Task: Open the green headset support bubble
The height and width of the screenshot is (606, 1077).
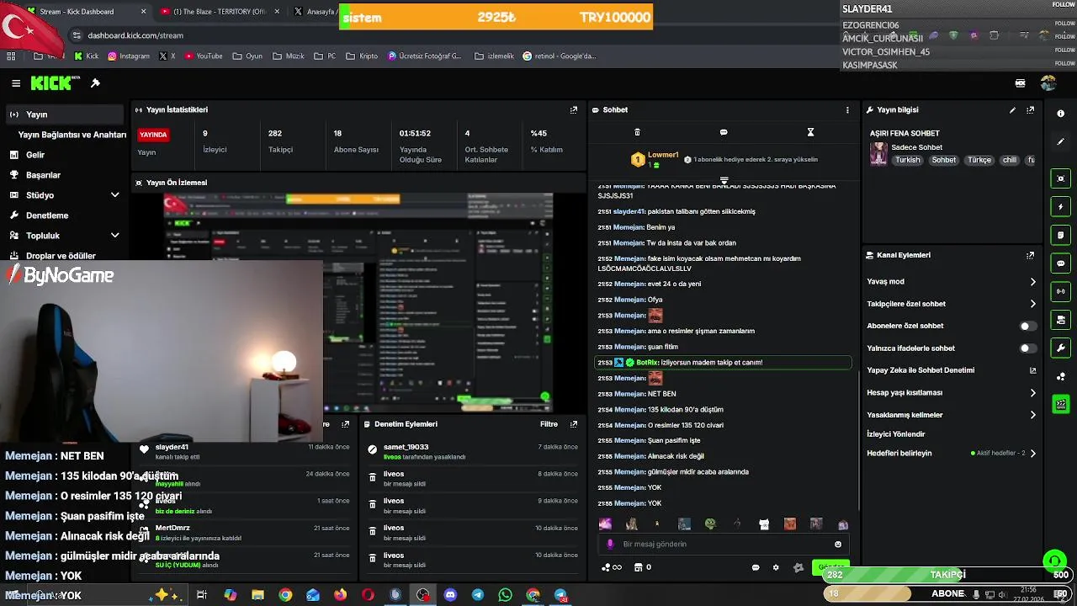Action: (1054, 561)
